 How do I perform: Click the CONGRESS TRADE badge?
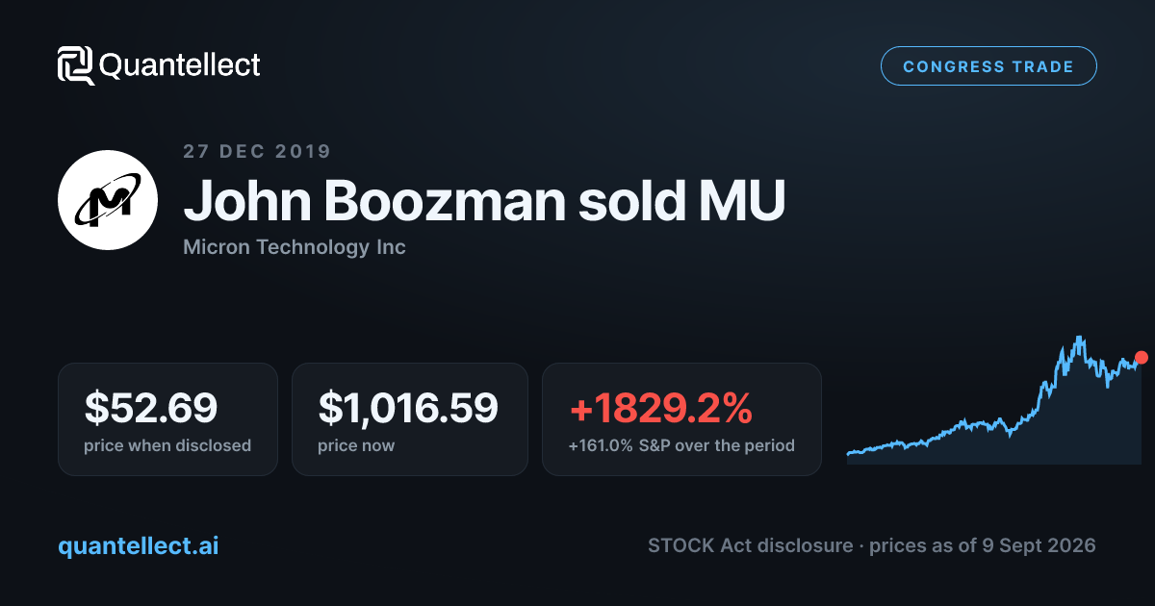tap(988, 66)
